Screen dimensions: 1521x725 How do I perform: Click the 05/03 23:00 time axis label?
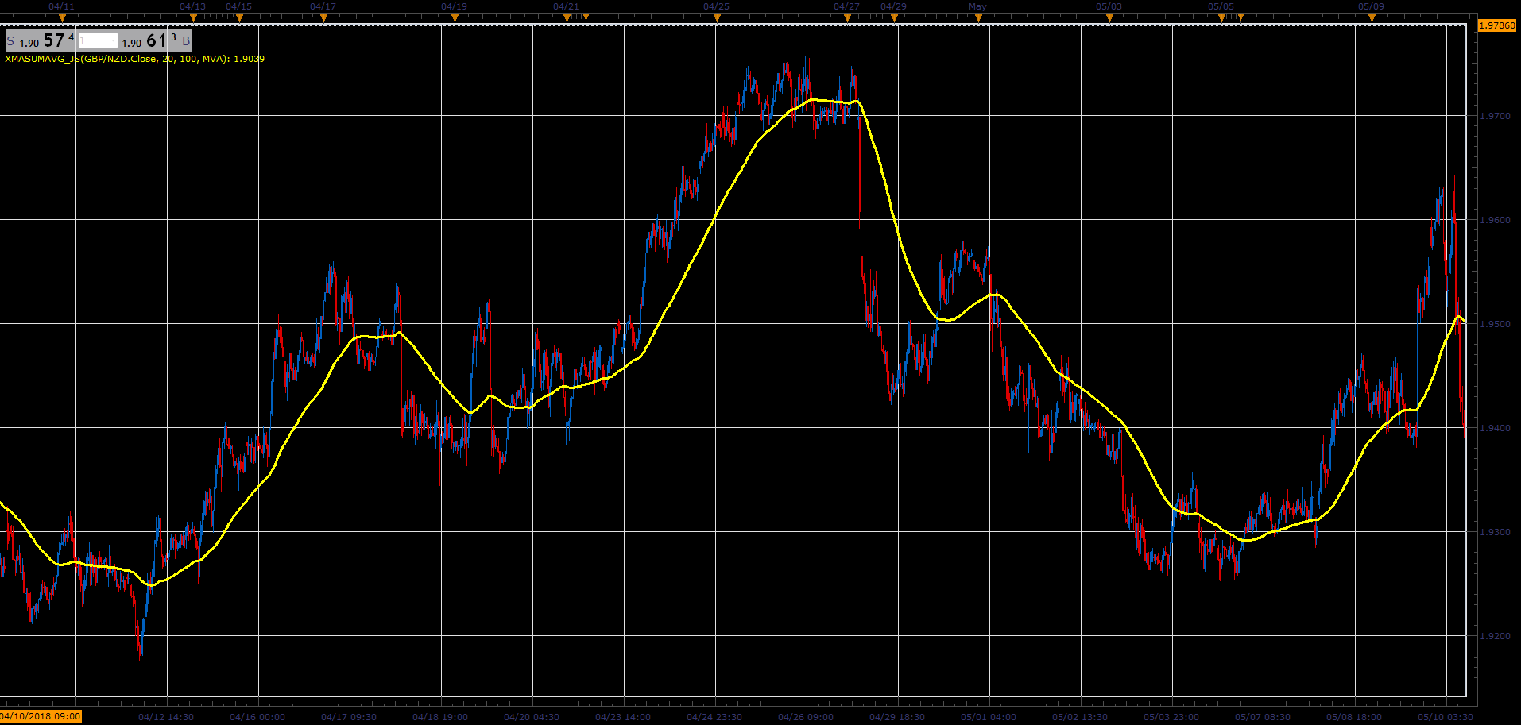[1171, 717]
